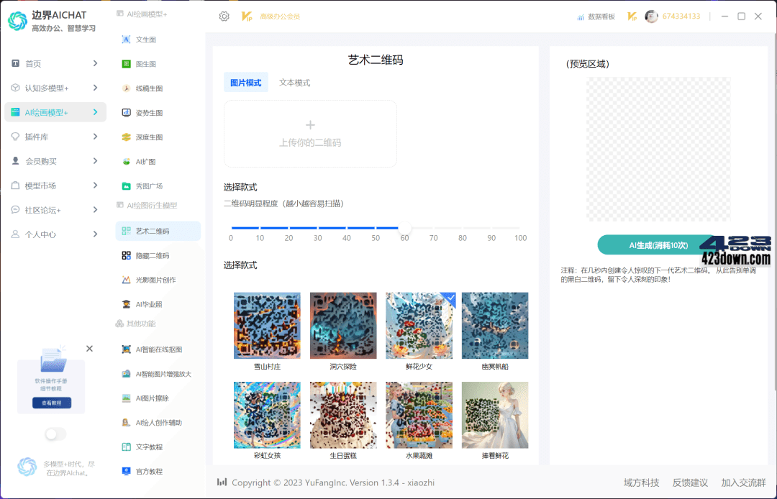This screenshot has width=777, height=499.
Task: Click the AI智能图片增强放大 icon
Action: [x=126, y=374]
